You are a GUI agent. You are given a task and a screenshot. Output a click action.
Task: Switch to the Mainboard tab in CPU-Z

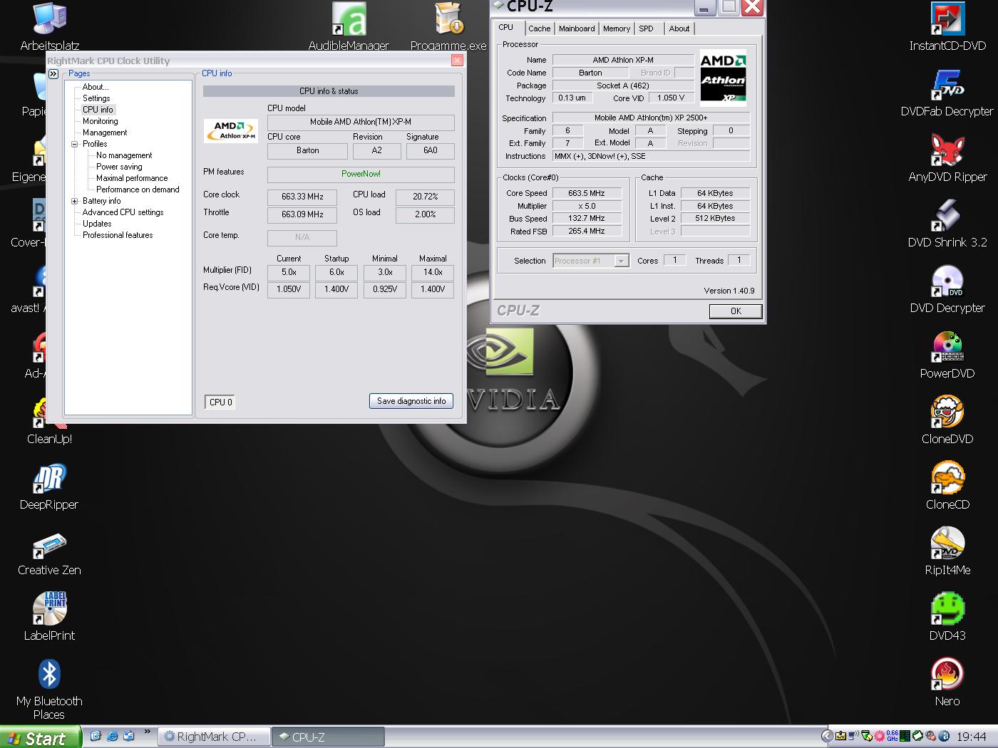(576, 28)
